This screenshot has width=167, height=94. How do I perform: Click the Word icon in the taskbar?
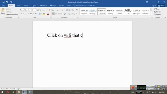pyautogui.click(x=24, y=92)
